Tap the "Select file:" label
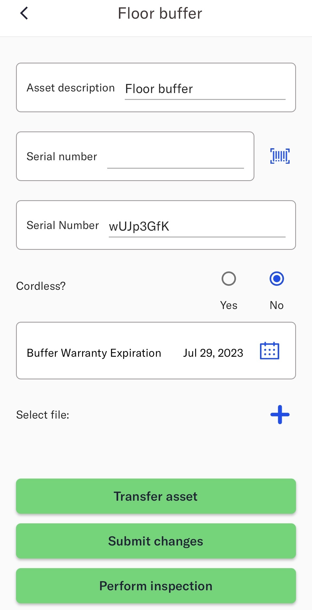This screenshot has height=610, width=312. pos(43,415)
